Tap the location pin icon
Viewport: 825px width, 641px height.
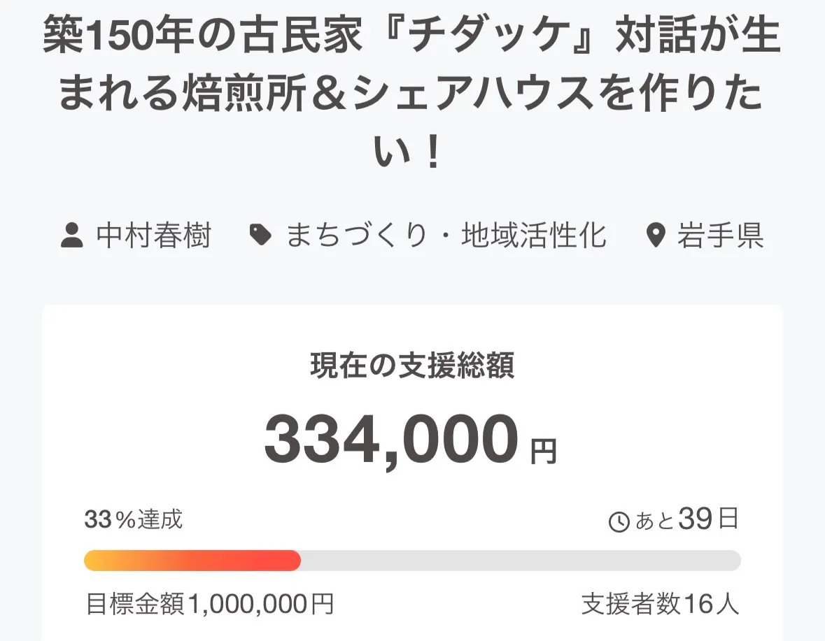(655, 236)
